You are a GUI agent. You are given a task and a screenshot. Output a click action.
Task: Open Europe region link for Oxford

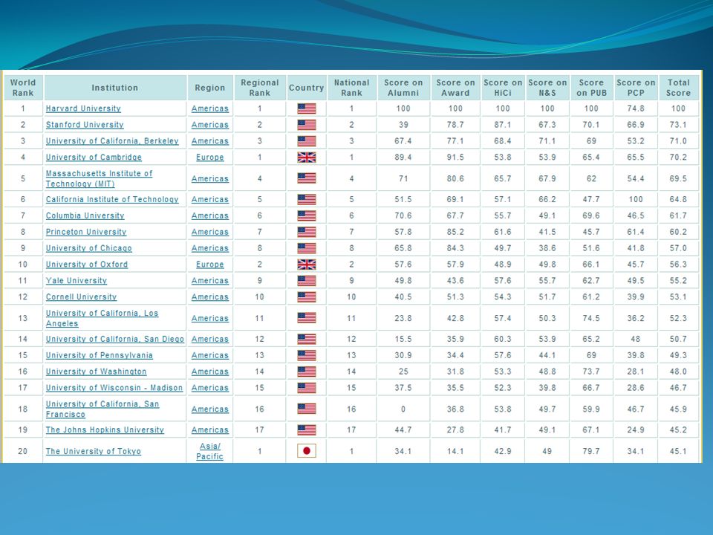click(x=210, y=265)
